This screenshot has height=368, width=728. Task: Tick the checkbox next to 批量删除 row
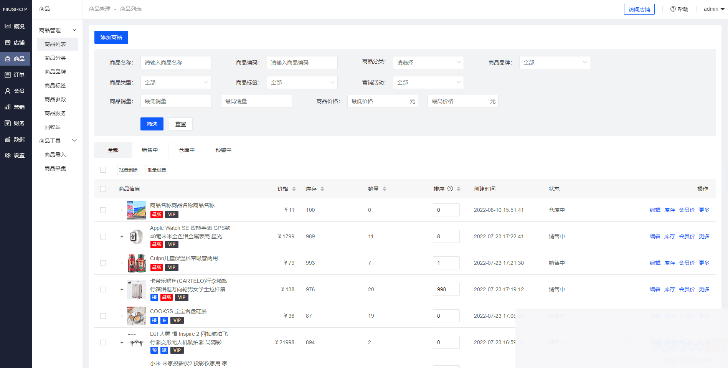coord(103,170)
